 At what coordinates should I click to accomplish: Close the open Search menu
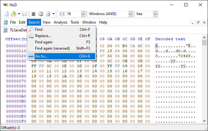34,22
